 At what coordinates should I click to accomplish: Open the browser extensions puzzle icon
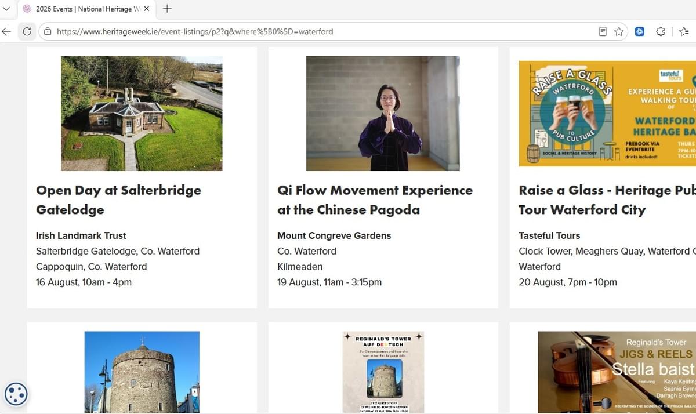pos(661,31)
